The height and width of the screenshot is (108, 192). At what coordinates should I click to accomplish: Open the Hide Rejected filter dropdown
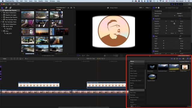(x=61, y=8)
